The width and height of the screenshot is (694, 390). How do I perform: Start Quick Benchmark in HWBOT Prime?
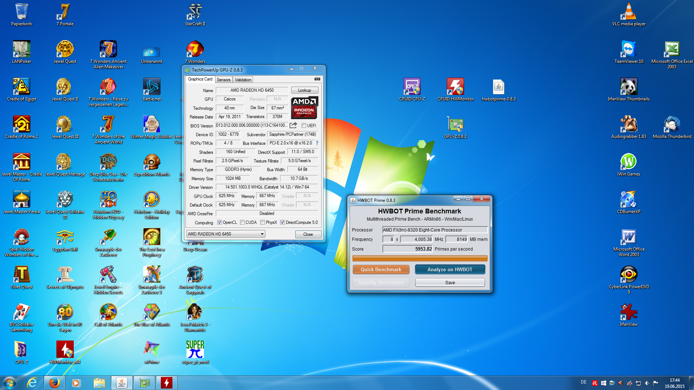[x=381, y=269]
